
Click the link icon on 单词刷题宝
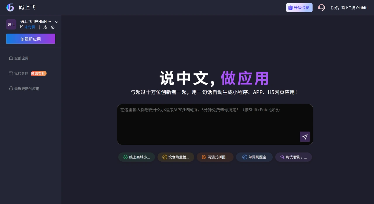(245, 157)
